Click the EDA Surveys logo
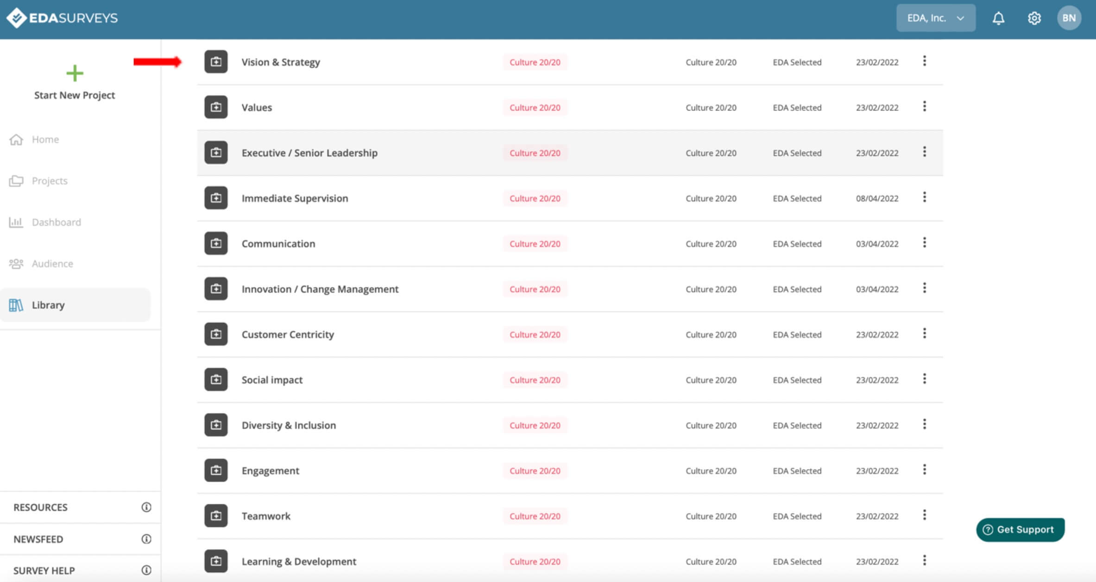Screen dimensions: 1096x582 62,18
